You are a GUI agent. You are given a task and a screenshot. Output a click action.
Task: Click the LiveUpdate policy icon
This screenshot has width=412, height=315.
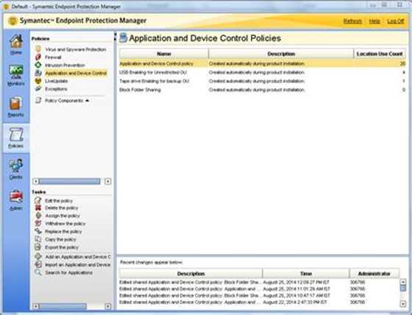(x=38, y=81)
